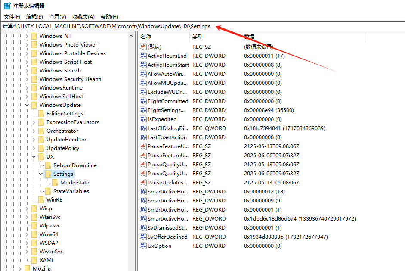Click the QWORD icon of LastCIDialogDi...
Viewport: 405px width, 271px height.
click(x=143, y=128)
